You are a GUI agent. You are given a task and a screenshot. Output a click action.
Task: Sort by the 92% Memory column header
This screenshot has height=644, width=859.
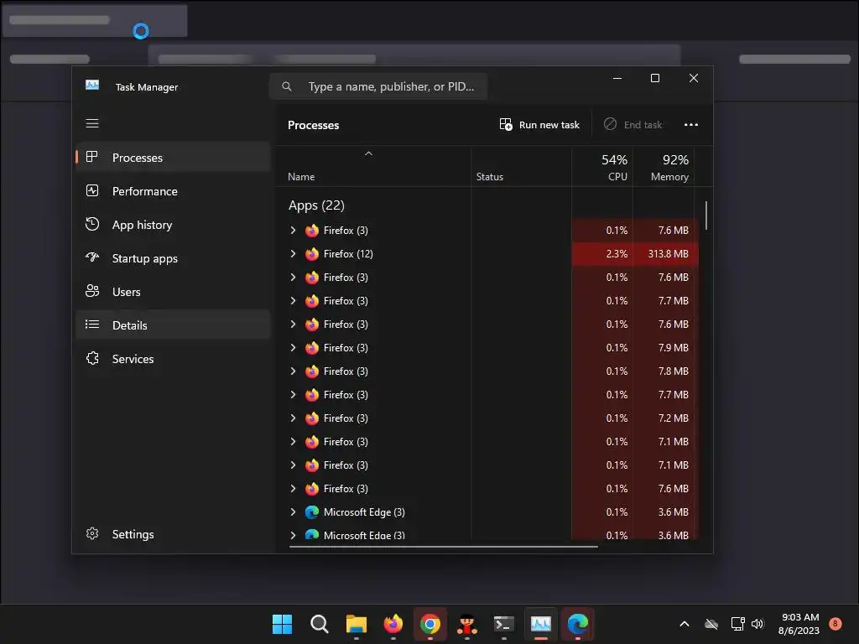pos(664,167)
